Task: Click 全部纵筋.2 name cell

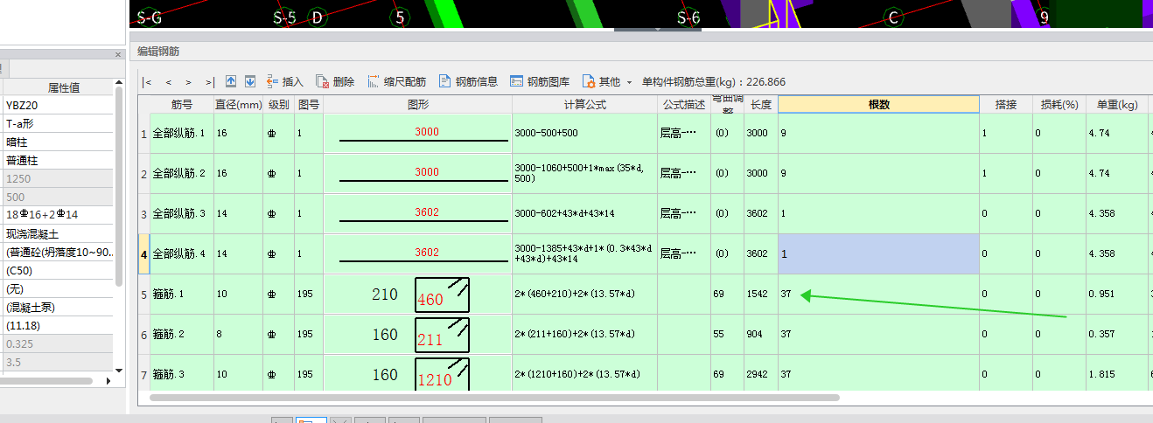Action: coord(181,173)
